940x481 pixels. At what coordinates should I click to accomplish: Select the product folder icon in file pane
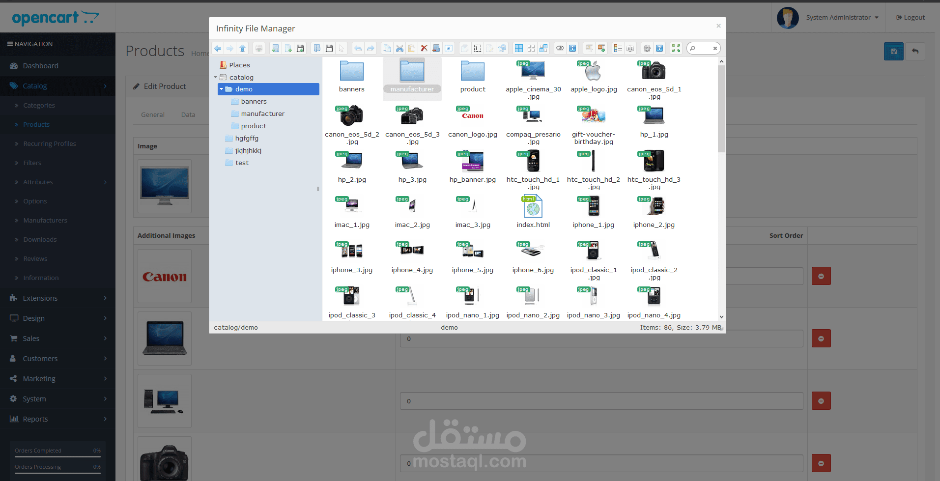pos(473,72)
